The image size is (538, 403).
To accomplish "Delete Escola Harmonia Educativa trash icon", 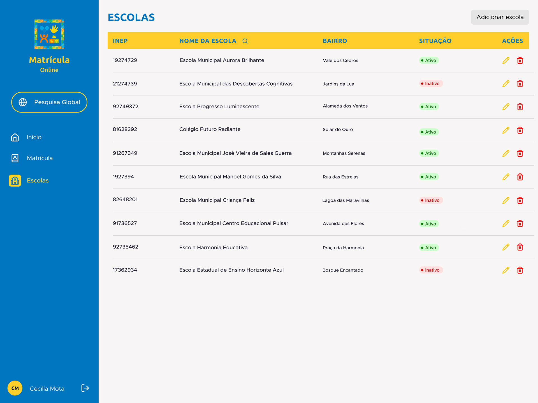I will (520, 247).
